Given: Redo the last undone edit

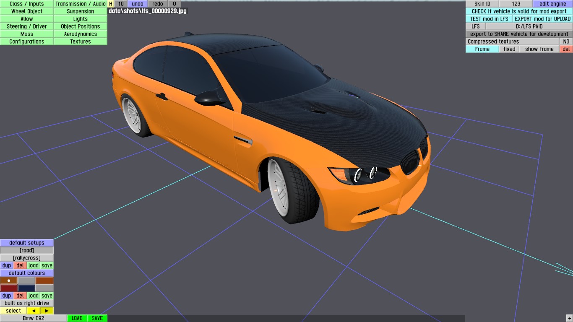Looking at the screenshot, I should (158, 4).
